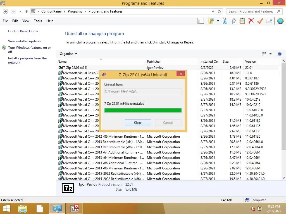This screenshot has width=286, height=214.
Task: Click the Properties toolbar icon
Action: click(x=269, y=21)
